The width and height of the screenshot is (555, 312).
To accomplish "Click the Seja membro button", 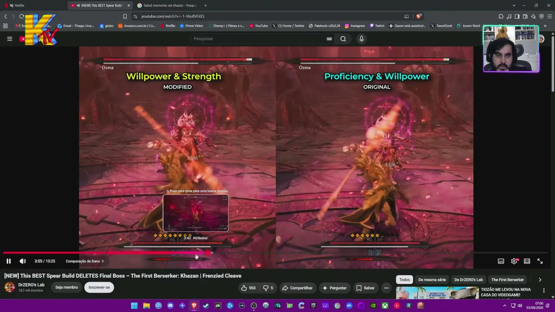I will click(x=66, y=287).
